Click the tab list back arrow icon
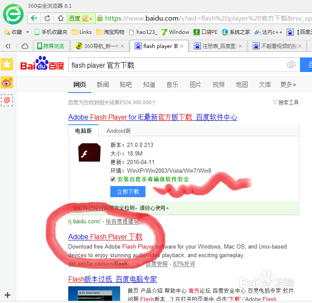312x303 pixels. [x=8, y=46]
